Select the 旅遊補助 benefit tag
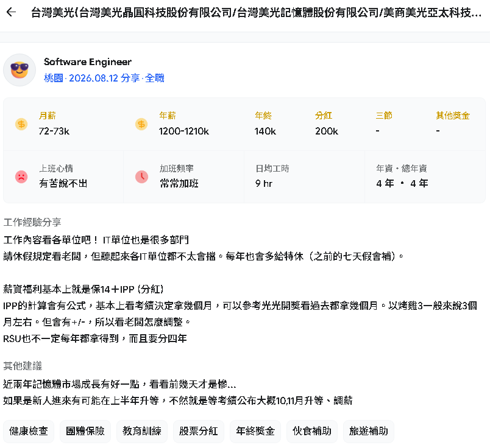Viewport: 490px width, 448px height. click(369, 431)
